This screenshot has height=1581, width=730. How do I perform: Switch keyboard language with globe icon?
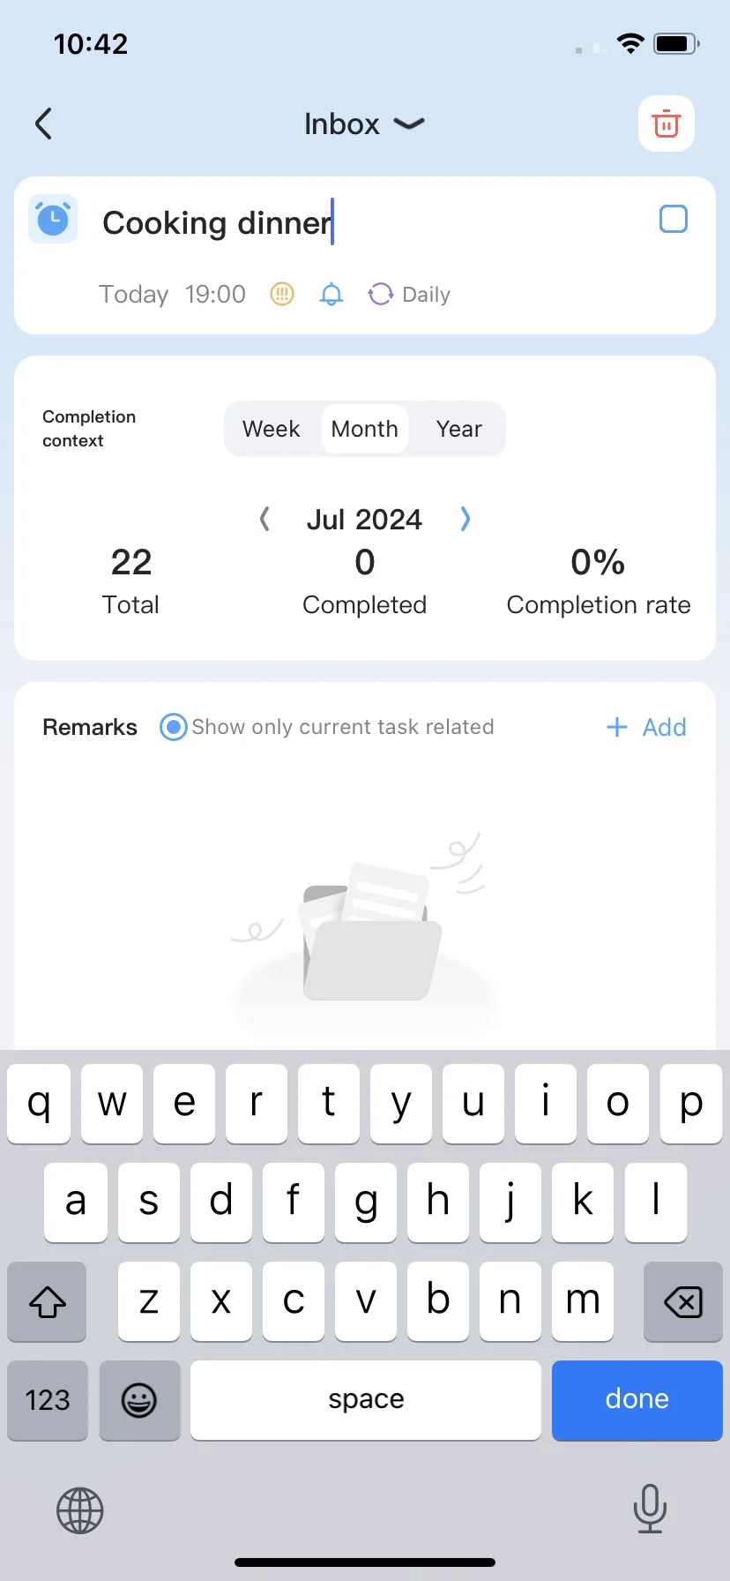tap(80, 1510)
